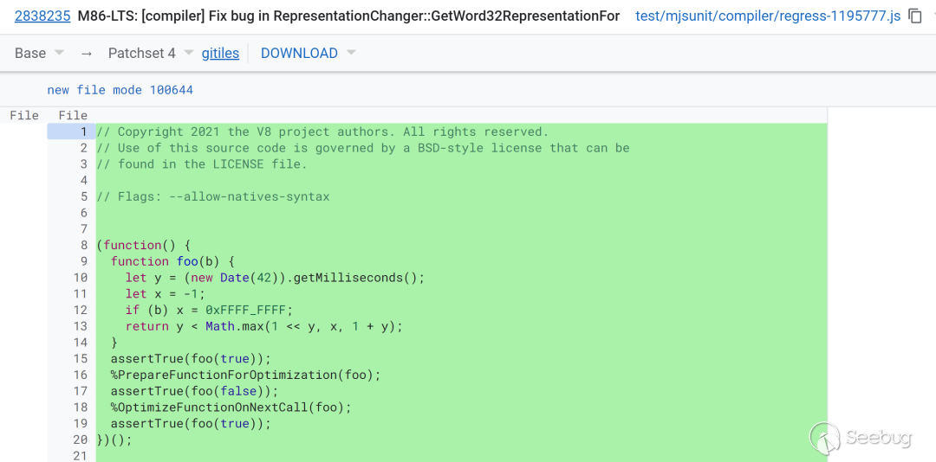Open the test/mjsunit/compiler/regress-1195777.js file link
The height and width of the screenshot is (462, 936).
pyautogui.click(x=768, y=16)
